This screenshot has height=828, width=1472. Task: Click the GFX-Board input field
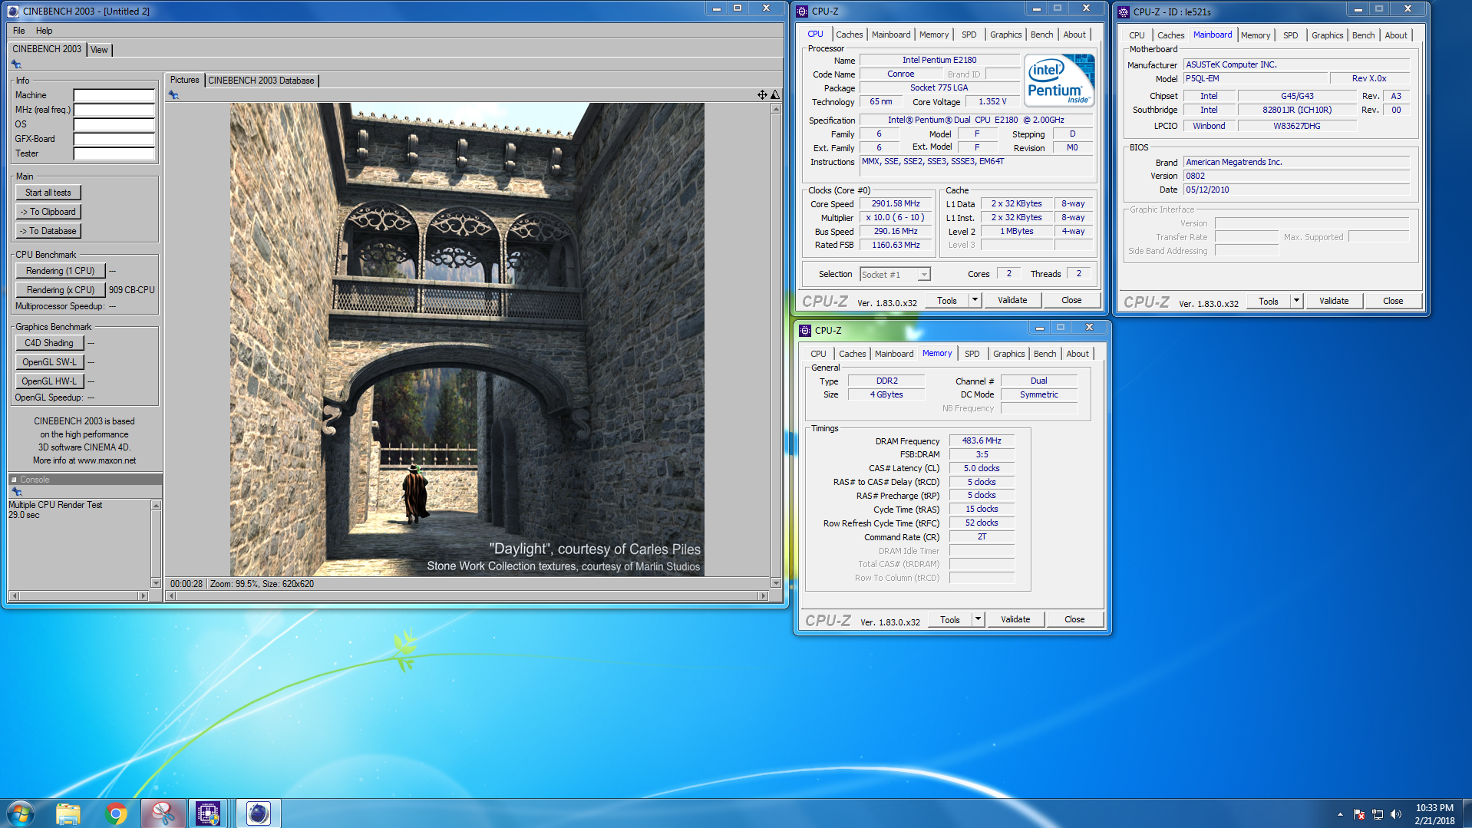point(114,139)
